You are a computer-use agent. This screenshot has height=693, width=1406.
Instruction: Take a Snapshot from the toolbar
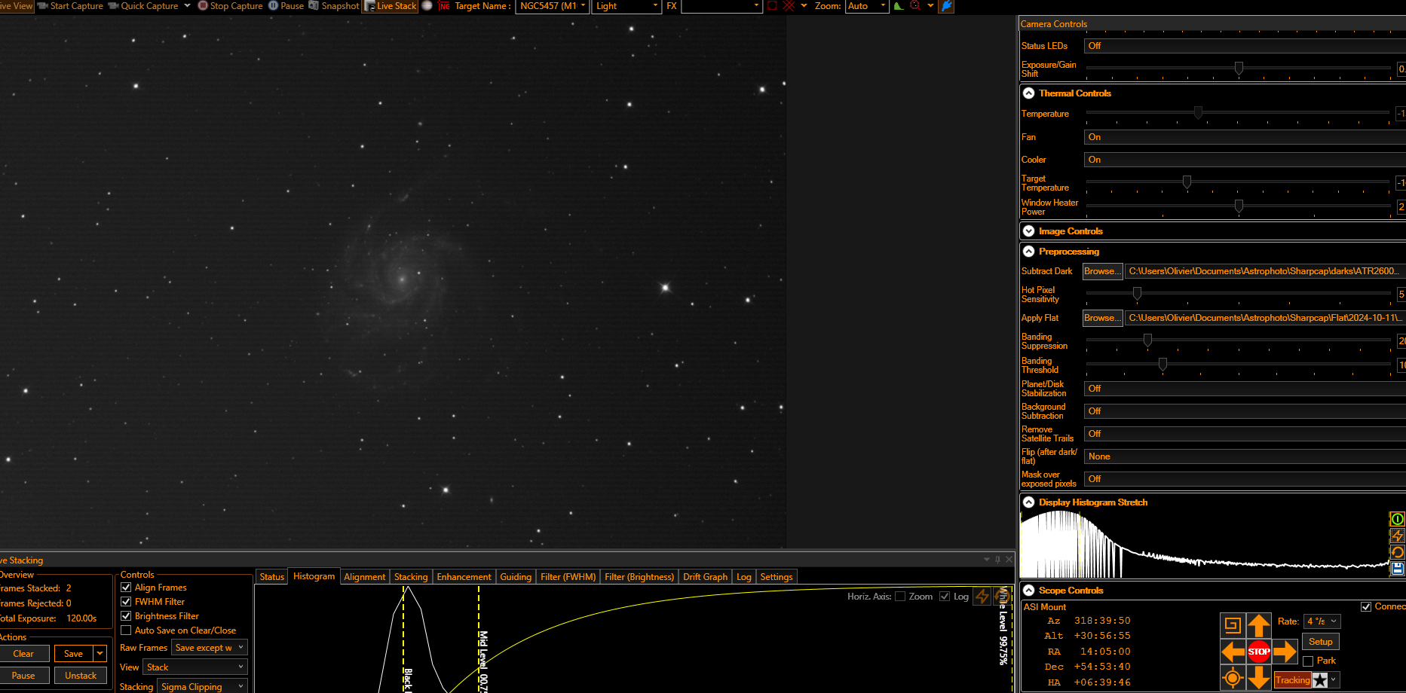[333, 6]
